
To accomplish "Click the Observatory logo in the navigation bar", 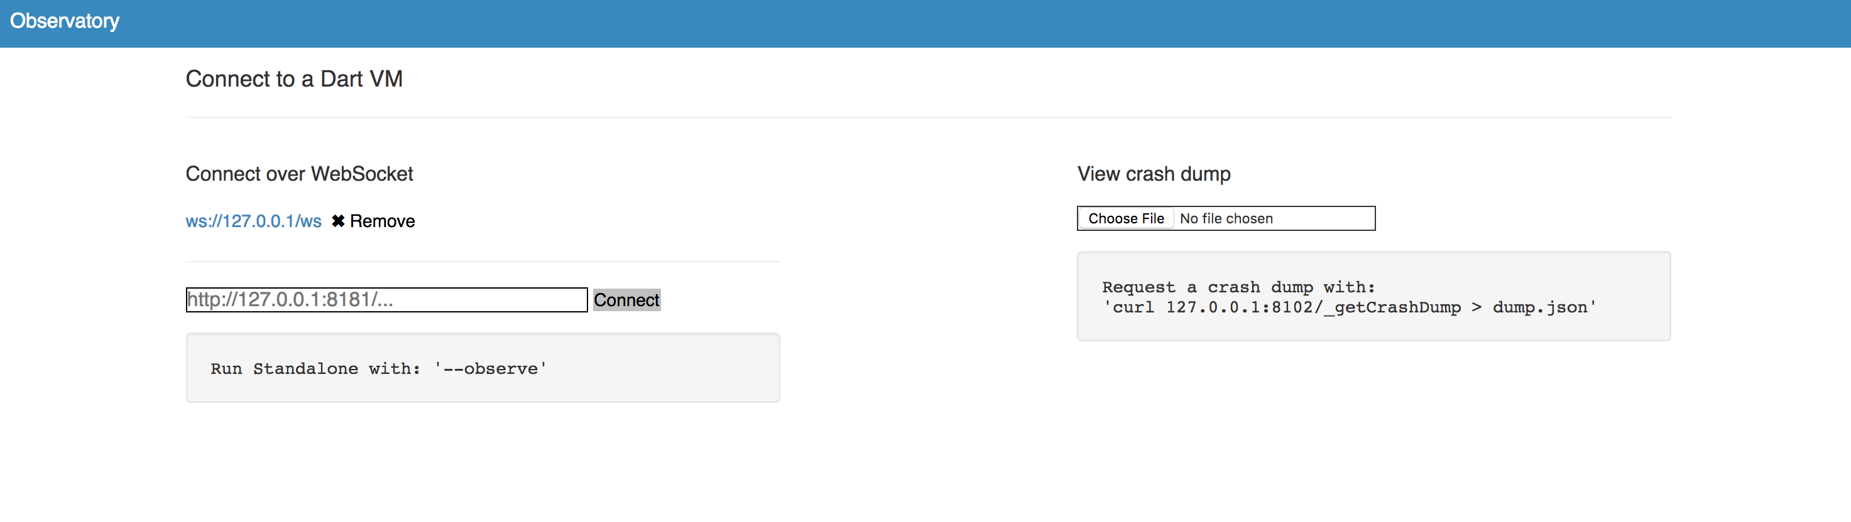I will tap(63, 21).
